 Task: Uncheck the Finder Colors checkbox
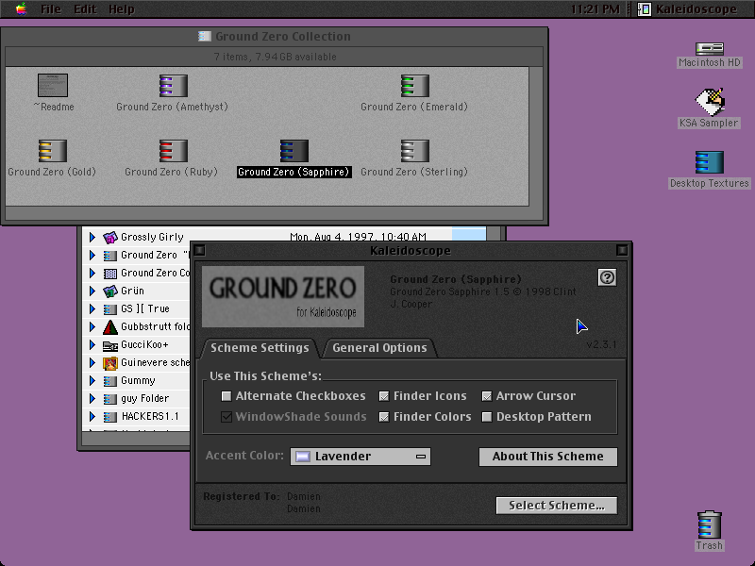(384, 417)
